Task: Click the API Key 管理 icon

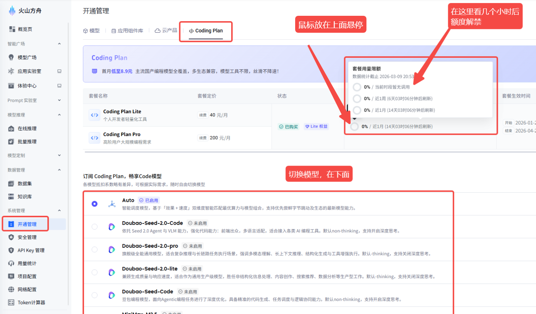Action: [x=11, y=250]
